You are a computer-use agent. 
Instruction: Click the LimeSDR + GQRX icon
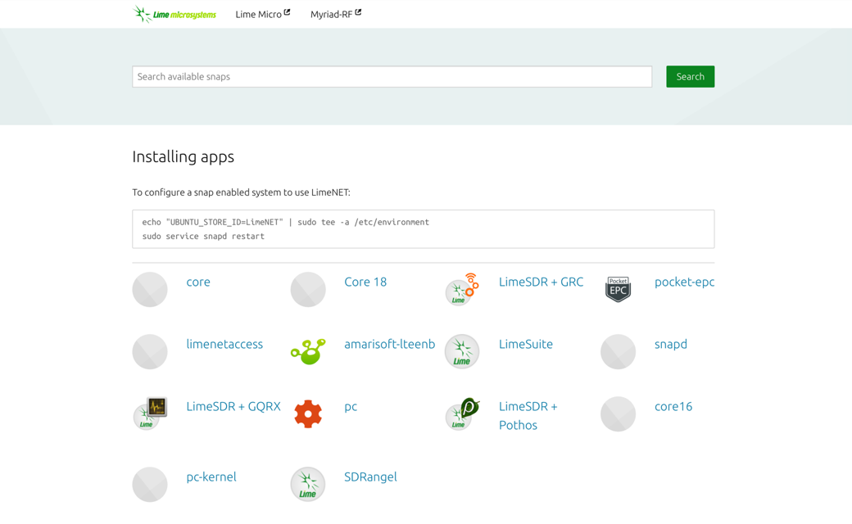150,413
